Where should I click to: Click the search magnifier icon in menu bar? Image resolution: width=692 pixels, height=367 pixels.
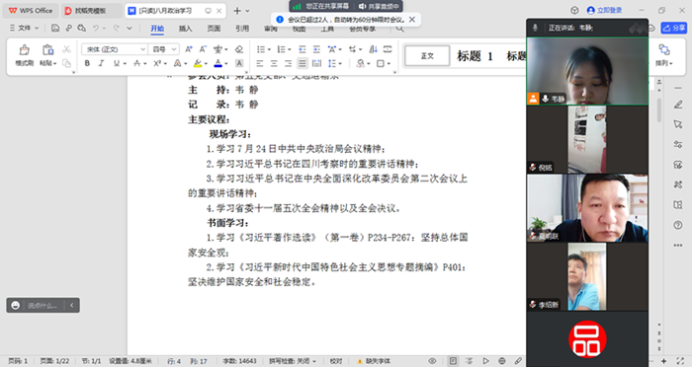point(399,29)
